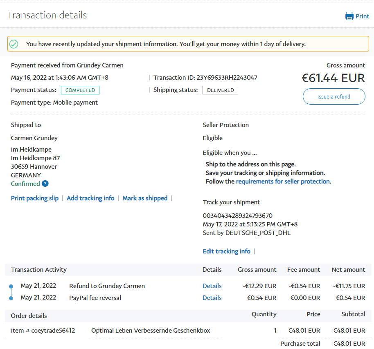Open Details for PayPal fee reversal

pos(212,298)
